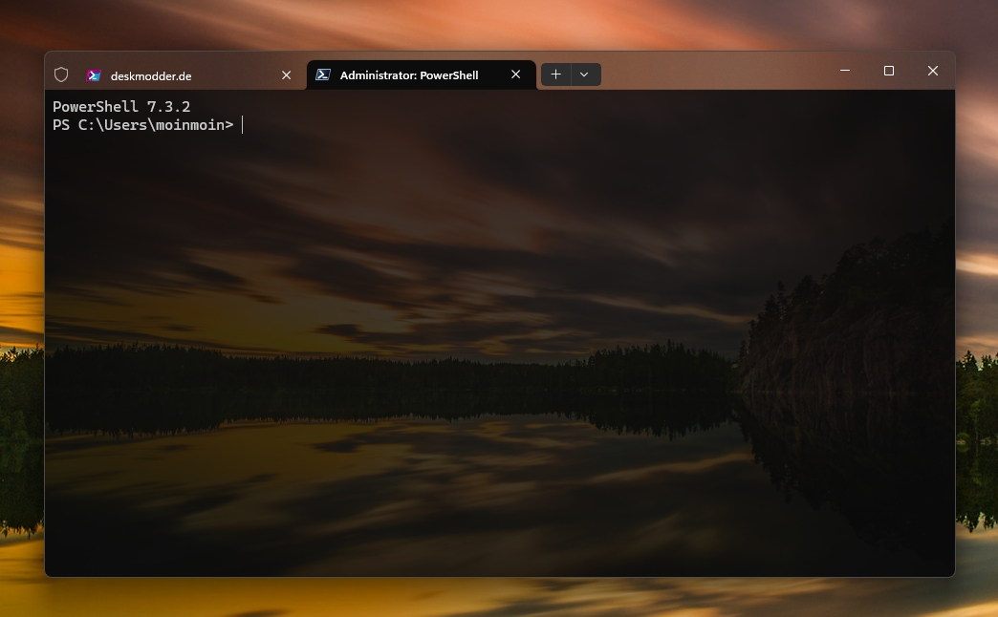Image resolution: width=998 pixels, height=617 pixels.
Task: Click the deskmodder.de tab's terminal icon
Action: click(94, 75)
